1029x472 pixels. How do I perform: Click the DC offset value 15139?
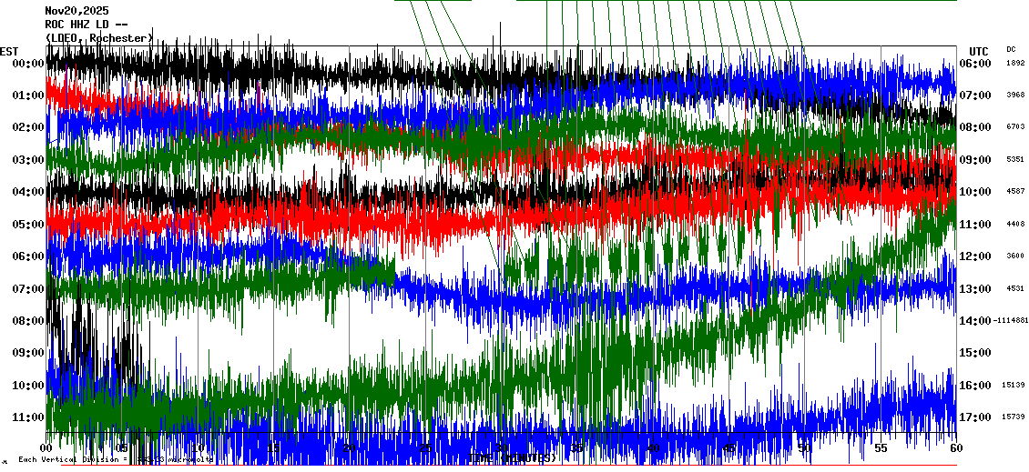click(x=1014, y=386)
